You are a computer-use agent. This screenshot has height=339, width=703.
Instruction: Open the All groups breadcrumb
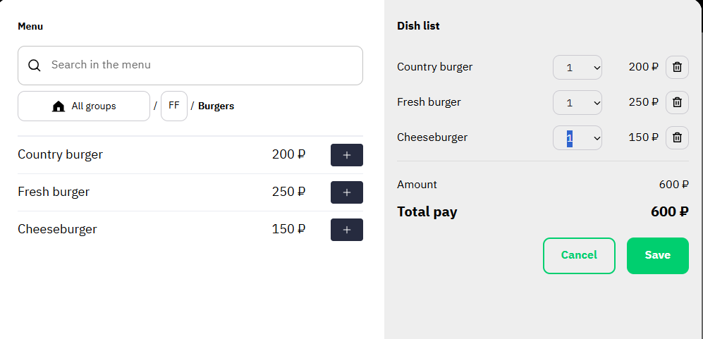click(84, 106)
